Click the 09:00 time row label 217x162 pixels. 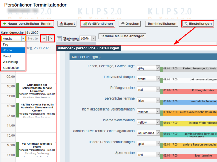coord(11,76)
